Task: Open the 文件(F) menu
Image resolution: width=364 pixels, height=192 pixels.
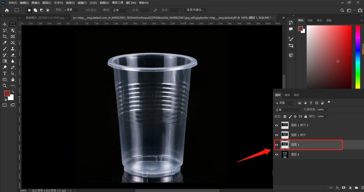Action: 13,3
